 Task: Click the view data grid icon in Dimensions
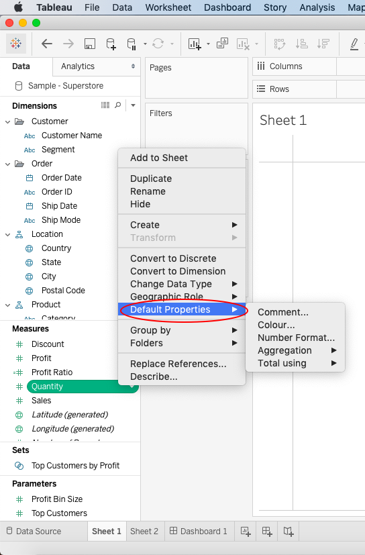pos(105,105)
